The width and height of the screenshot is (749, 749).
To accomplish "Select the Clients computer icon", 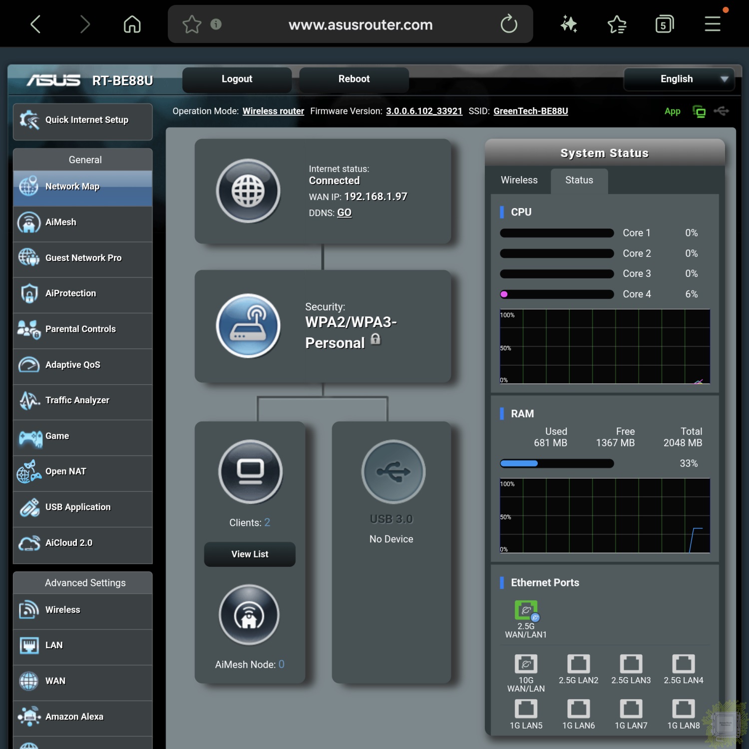I will pyautogui.click(x=250, y=472).
